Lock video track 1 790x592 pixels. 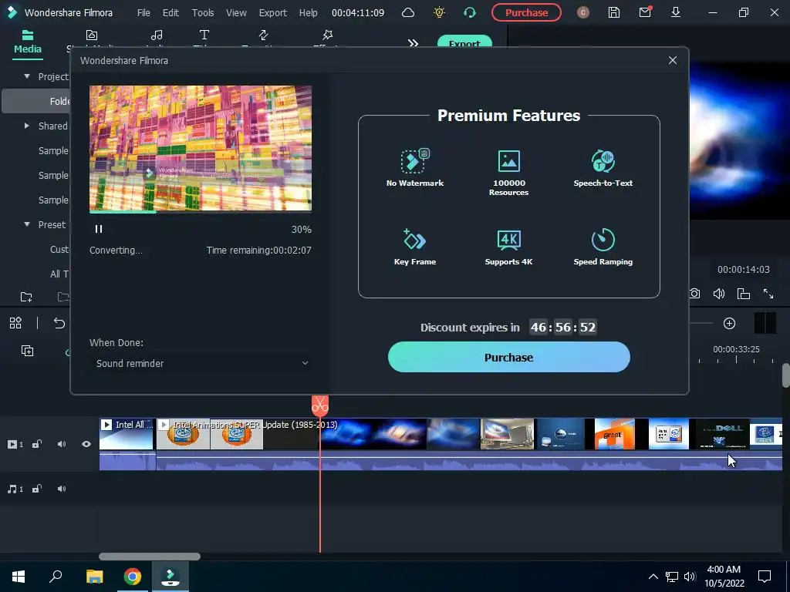[x=37, y=444]
